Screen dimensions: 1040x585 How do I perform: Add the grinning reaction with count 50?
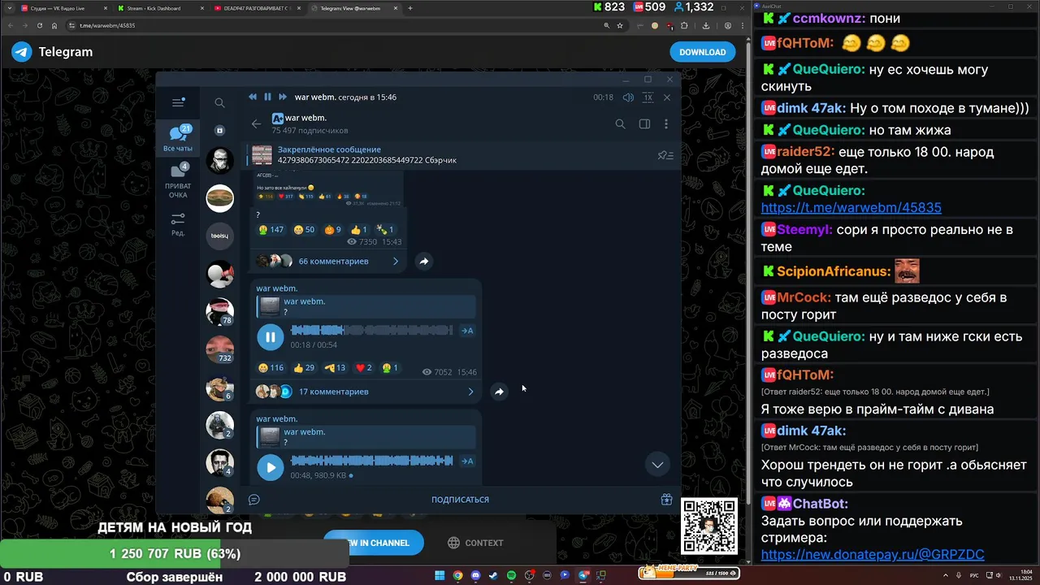point(305,230)
